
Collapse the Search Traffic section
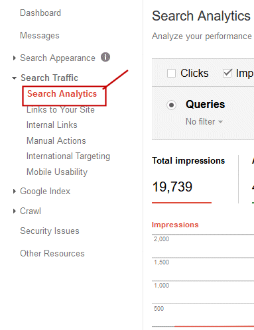tap(15, 78)
